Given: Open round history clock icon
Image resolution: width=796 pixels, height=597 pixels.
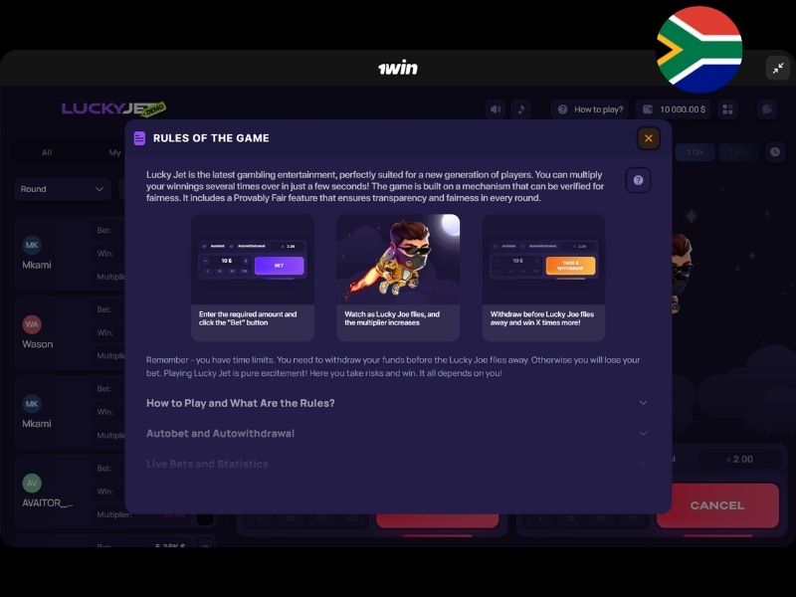Looking at the screenshot, I should click(775, 152).
